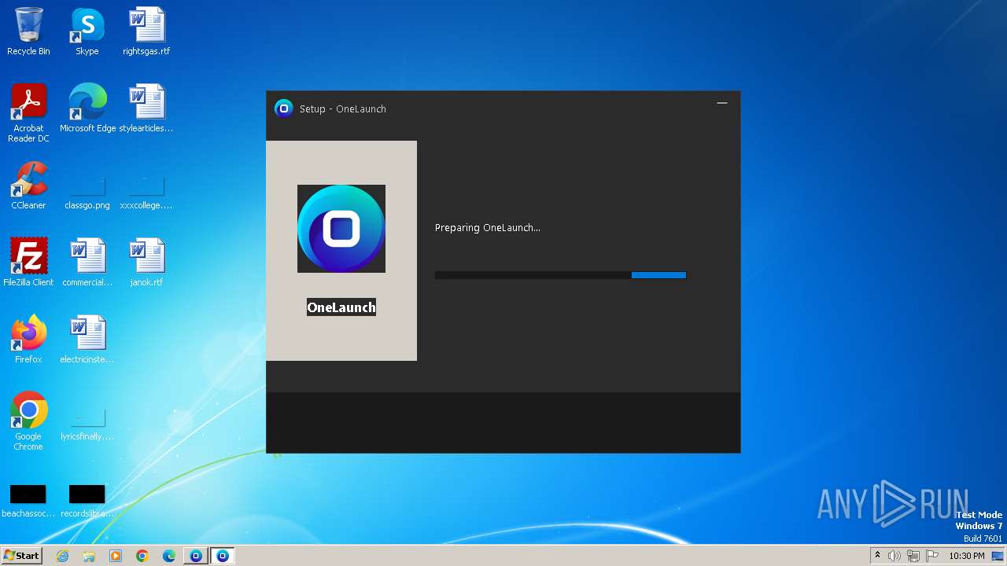Image resolution: width=1007 pixels, height=566 pixels.
Task: Switch to active OneLaunch setup taskbar button
Action: (223, 556)
